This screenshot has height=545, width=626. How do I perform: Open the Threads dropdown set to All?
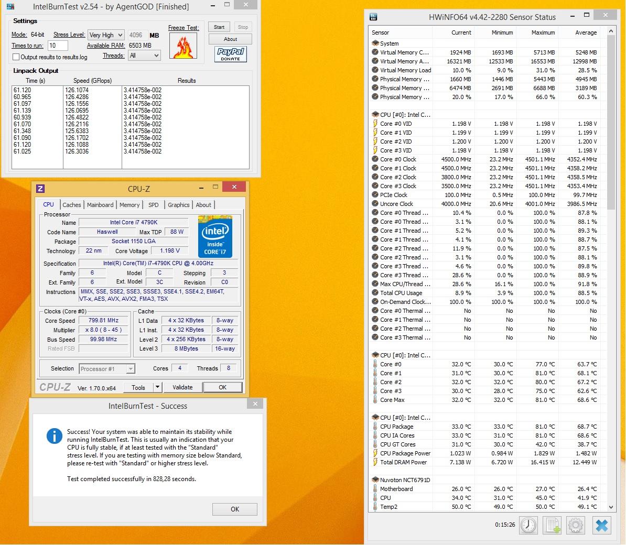click(144, 56)
